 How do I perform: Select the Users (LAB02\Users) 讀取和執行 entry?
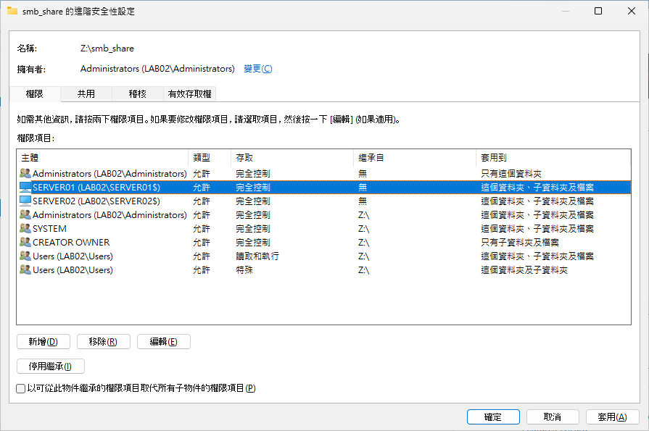(323, 256)
